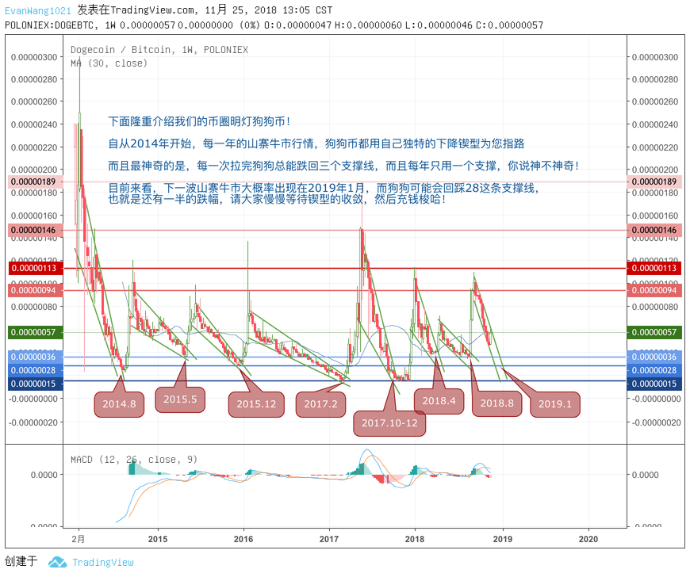Click the 0.00000220 label on left price axis
This screenshot has width=690, height=577.
click(34, 147)
